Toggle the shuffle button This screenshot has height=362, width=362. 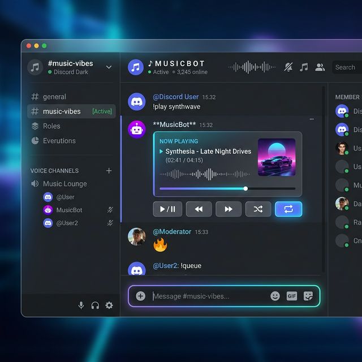258,209
